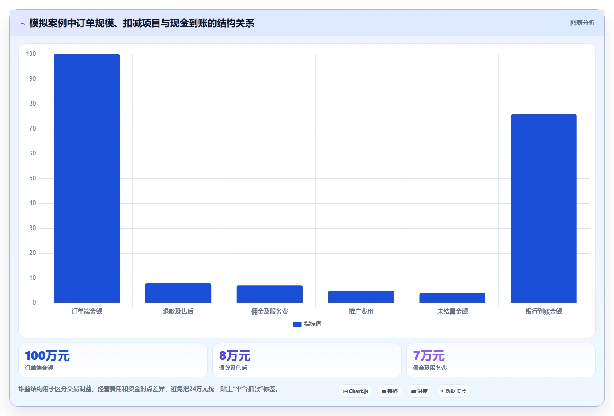The height and width of the screenshot is (416, 614).
Task: Click the progress icon in 进度 chip
Action: coord(413,391)
